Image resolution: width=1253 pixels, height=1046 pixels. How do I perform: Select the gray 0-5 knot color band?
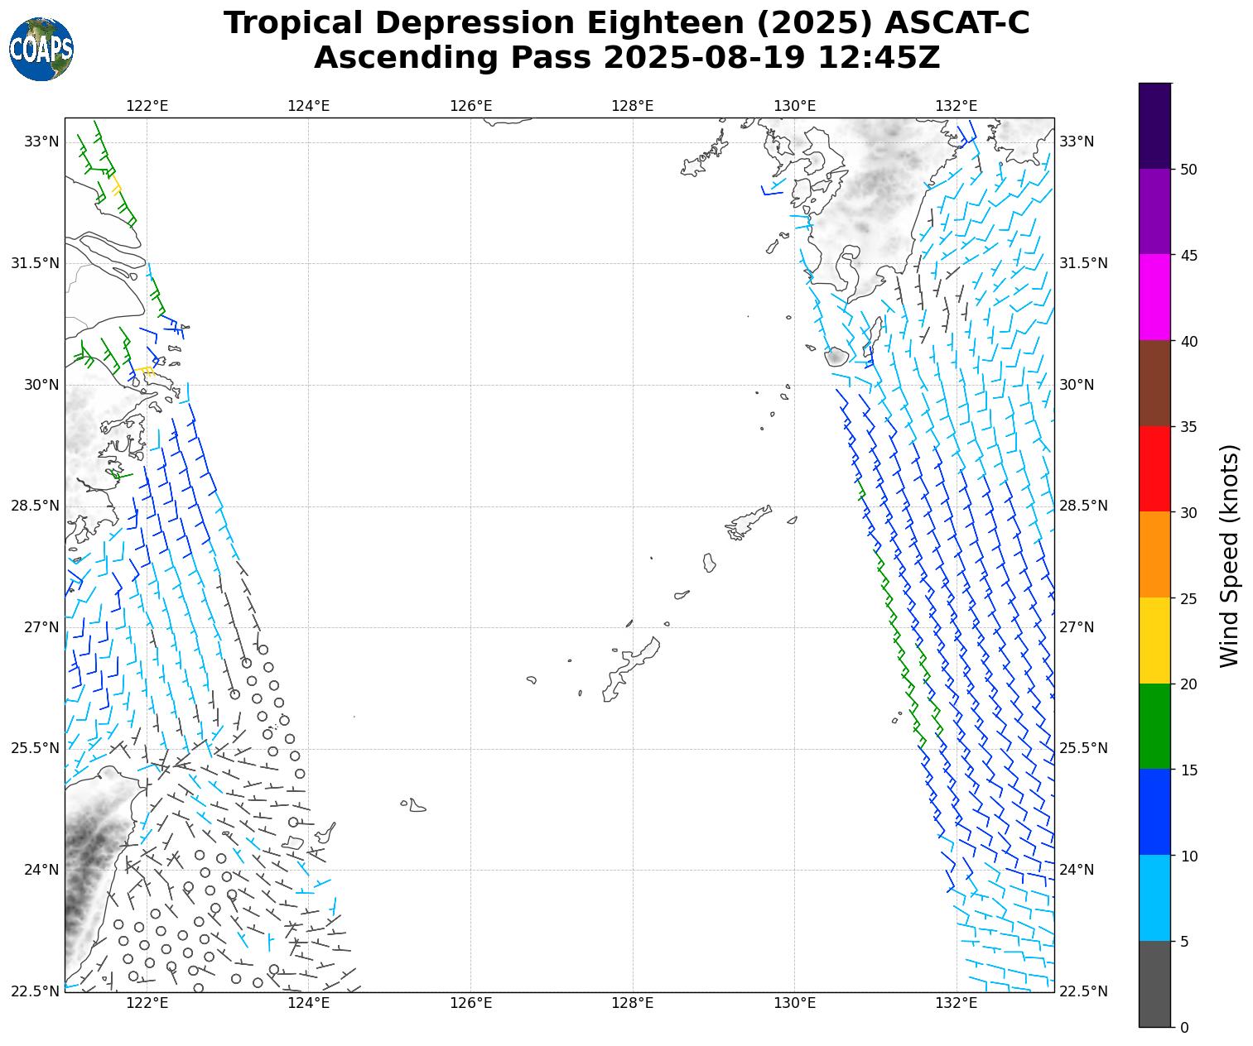pos(1154,983)
